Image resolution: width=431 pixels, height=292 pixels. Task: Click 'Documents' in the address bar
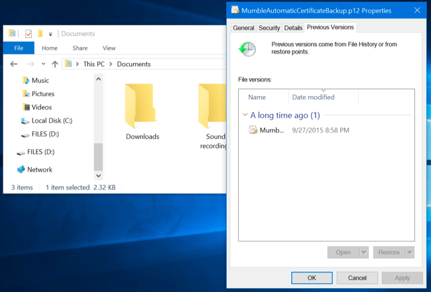click(x=134, y=64)
